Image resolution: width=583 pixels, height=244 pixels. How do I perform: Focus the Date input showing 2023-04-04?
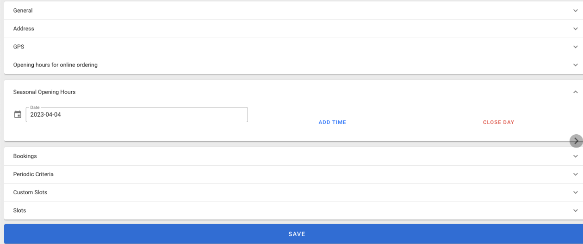[137, 115]
